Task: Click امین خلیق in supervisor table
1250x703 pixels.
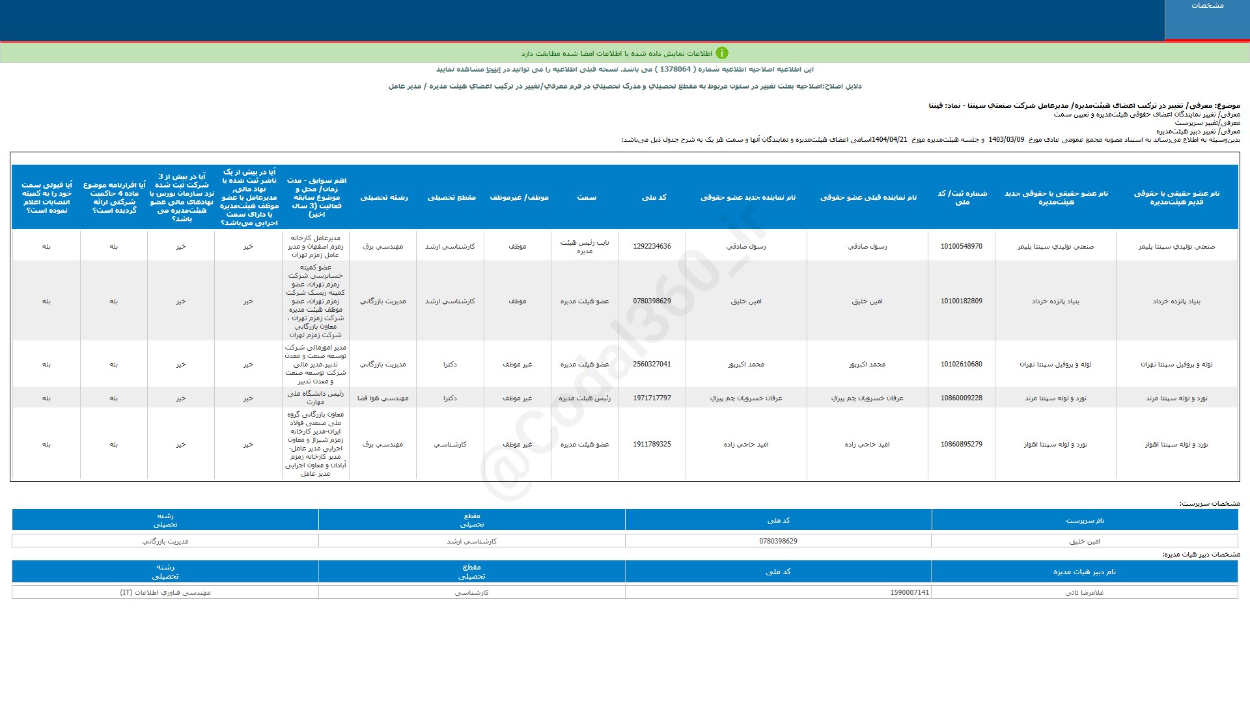Action: click(x=1084, y=542)
